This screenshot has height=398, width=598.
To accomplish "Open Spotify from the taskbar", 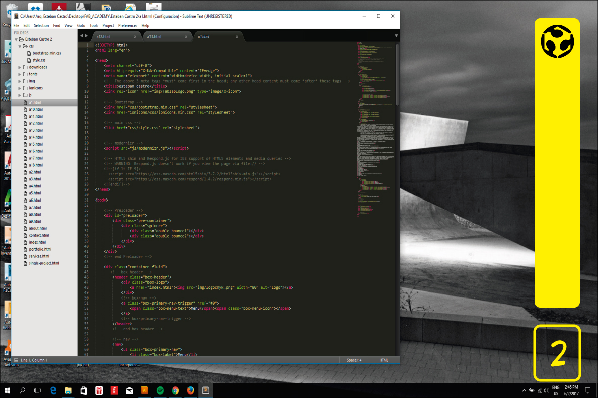I will (x=160, y=390).
